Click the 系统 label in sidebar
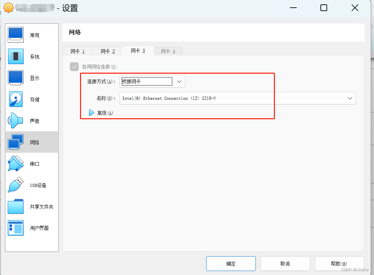 point(34,57)
